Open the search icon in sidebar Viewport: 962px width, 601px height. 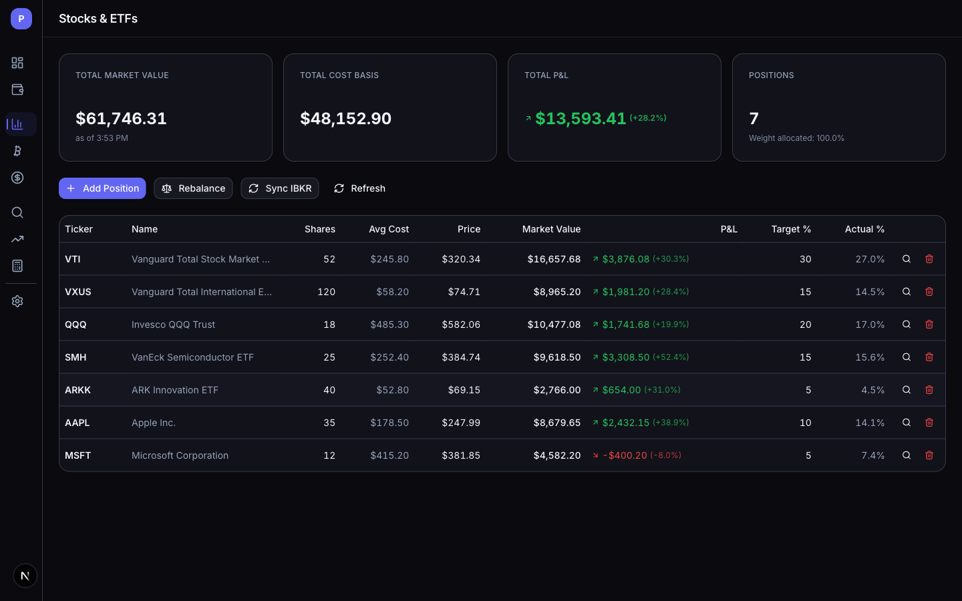[17, 212]
